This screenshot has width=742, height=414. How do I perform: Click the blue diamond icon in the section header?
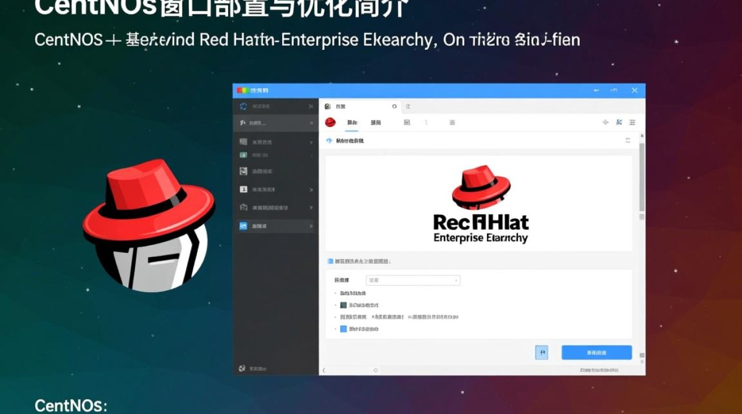pyautogui.click(x=330, y=141)
